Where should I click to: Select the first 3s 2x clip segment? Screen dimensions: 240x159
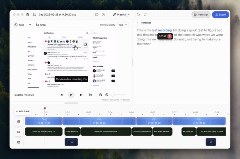point(44,121)
